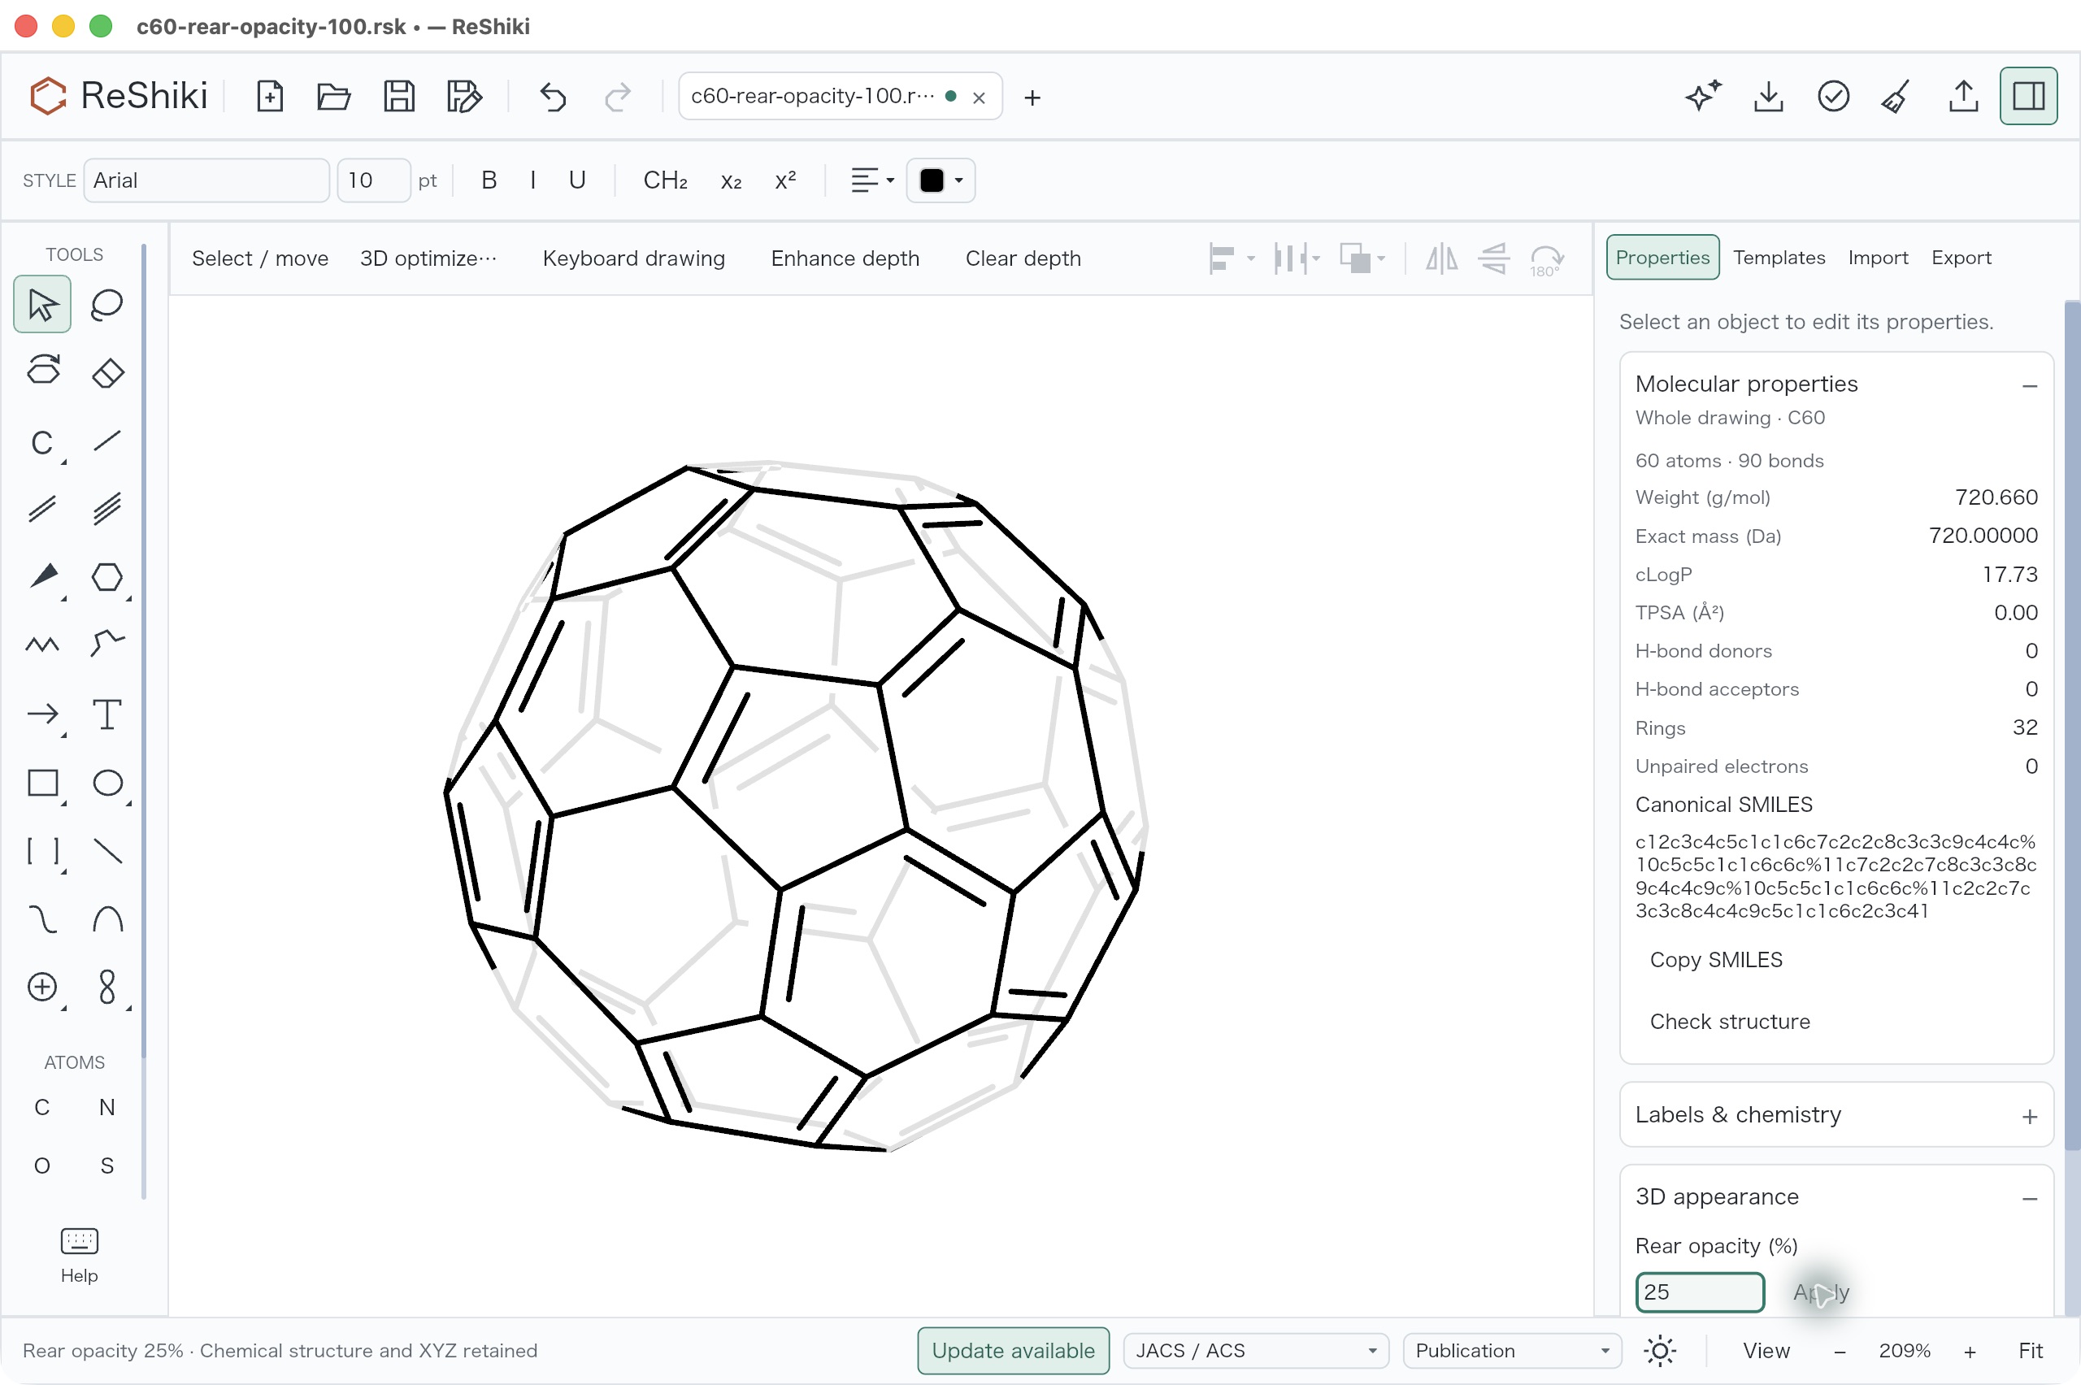Select the double bond tool
The width and height of the screenshot is (2081, 1385).
(42, 509)
